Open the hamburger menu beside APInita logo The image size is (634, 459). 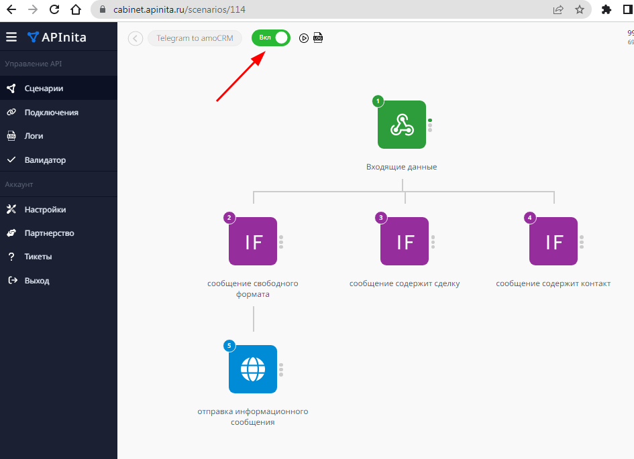[11, 37]
